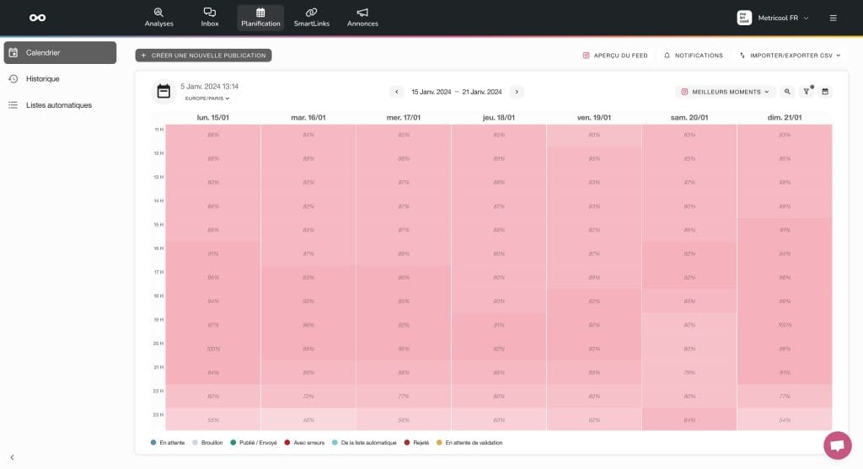Go to previous week with left arrow
Image resolution: width=863 pixels, height=469 pixels.
coord(396,92)
